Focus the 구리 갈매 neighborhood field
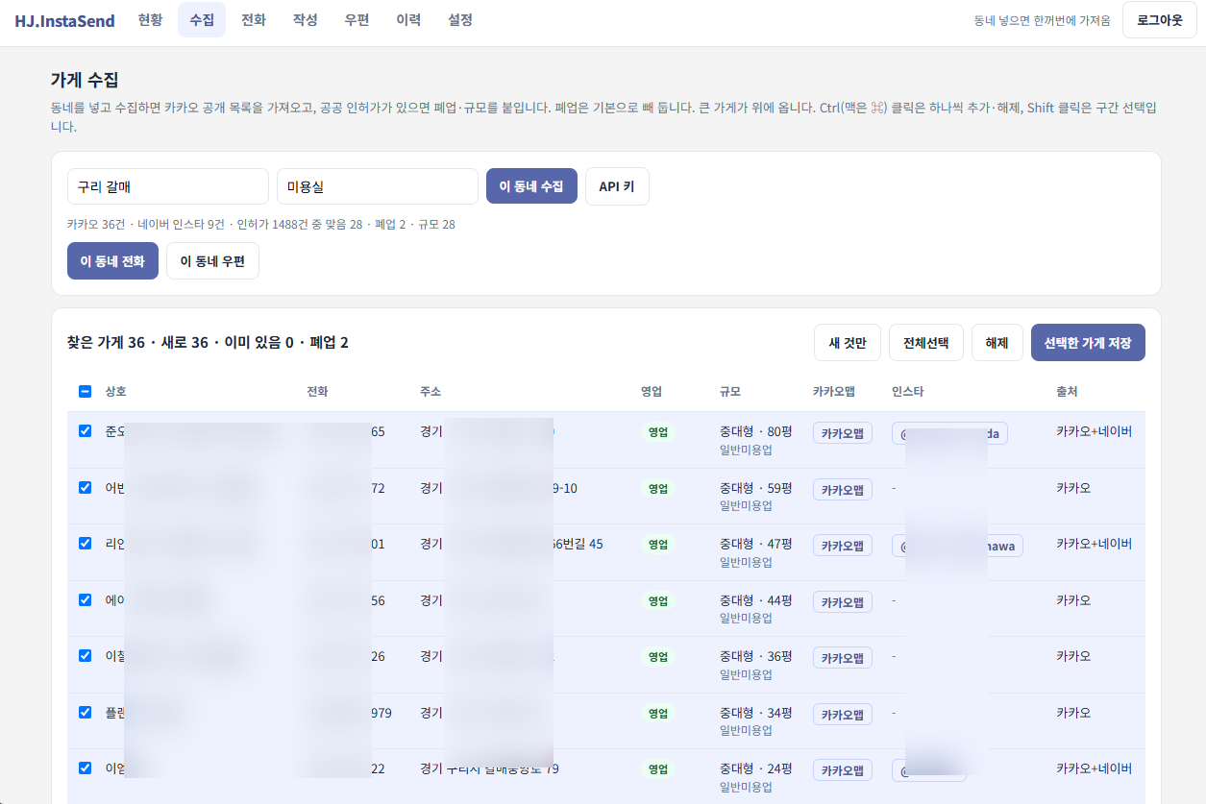Viewport: 1206px width, 804px height. (x=168, y=186)
